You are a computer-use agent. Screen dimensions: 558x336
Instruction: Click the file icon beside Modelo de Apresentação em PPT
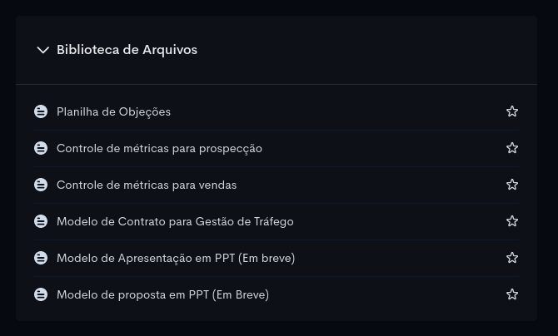click(x=41, y=258)
